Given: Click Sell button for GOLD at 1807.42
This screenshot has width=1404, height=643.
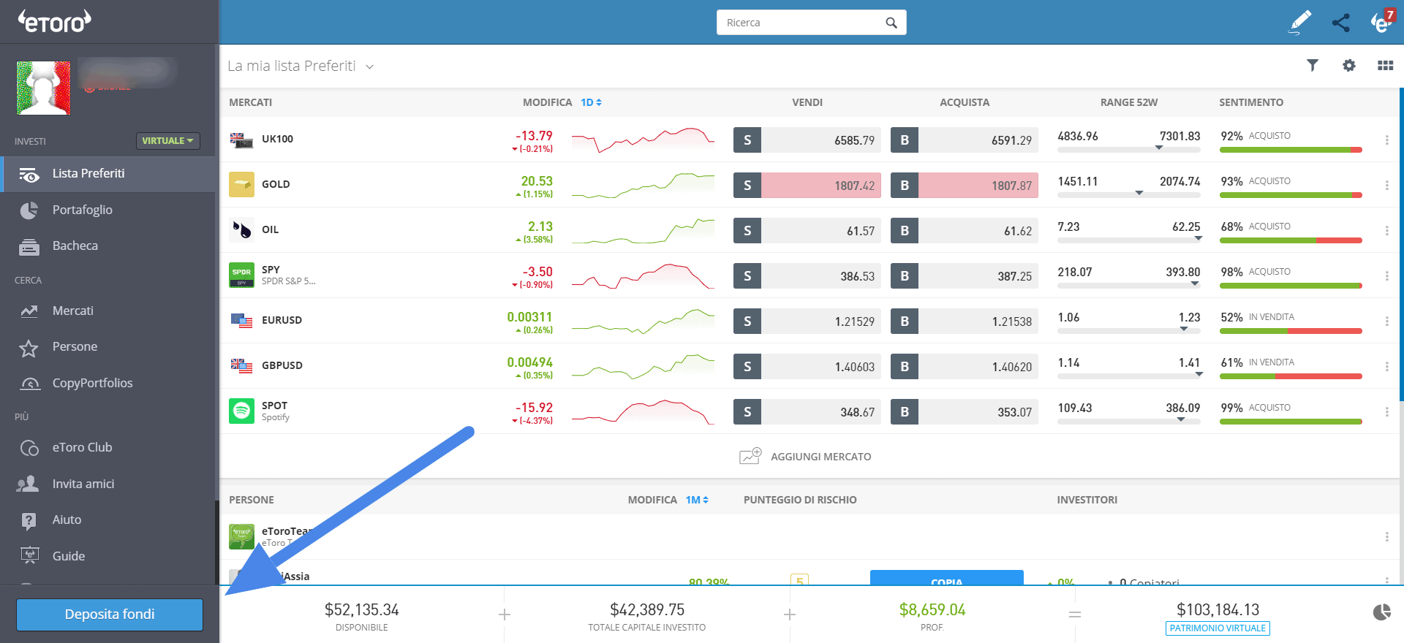Looking at the screenshot, I should (807, 185).
